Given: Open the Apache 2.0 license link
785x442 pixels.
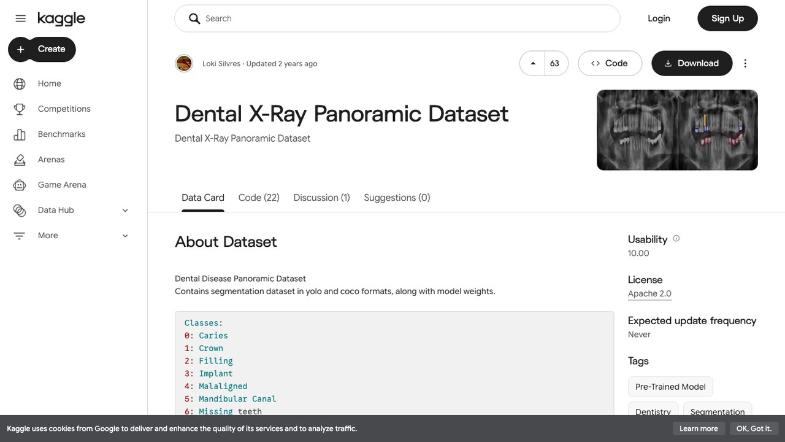Looking at the screenshot, I should [649, 293].
